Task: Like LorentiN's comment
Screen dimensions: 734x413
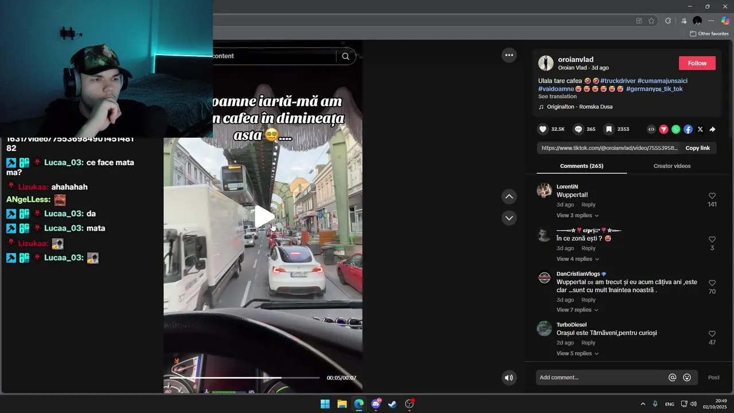Action: (712, 196)
